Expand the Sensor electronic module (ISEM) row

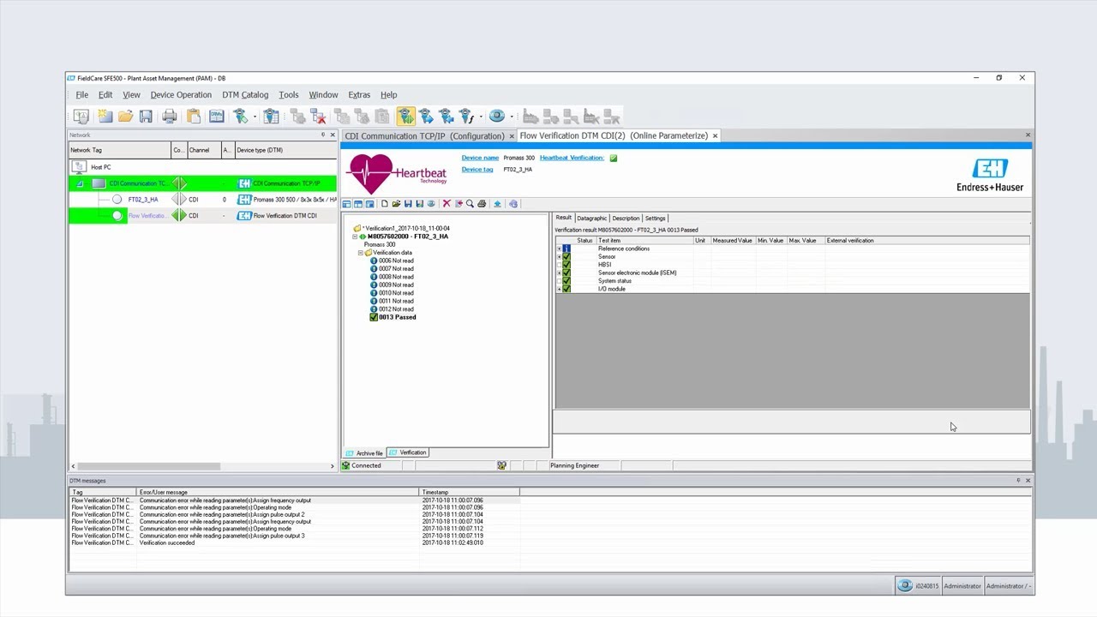click(x=559, y=273)
